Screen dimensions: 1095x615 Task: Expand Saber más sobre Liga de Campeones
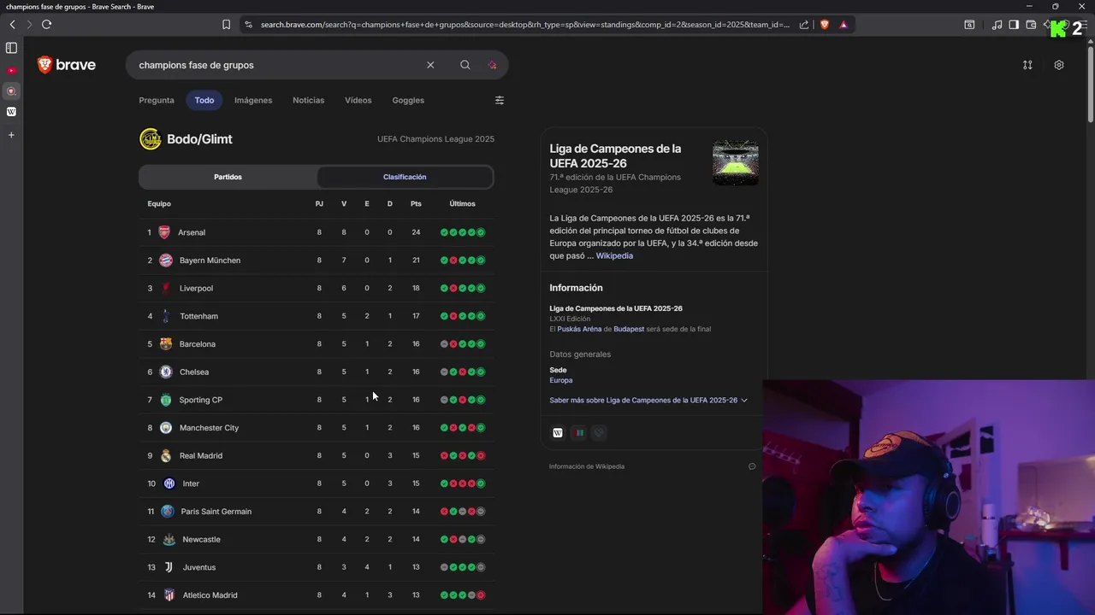[x=648, y=401]
